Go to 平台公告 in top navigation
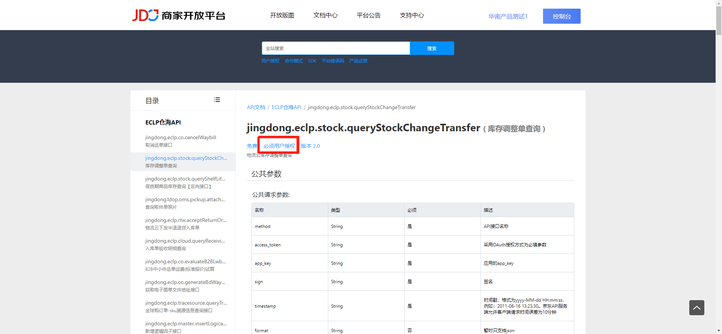The height and width of the screenshot is (334, 722). pos(369,15)
